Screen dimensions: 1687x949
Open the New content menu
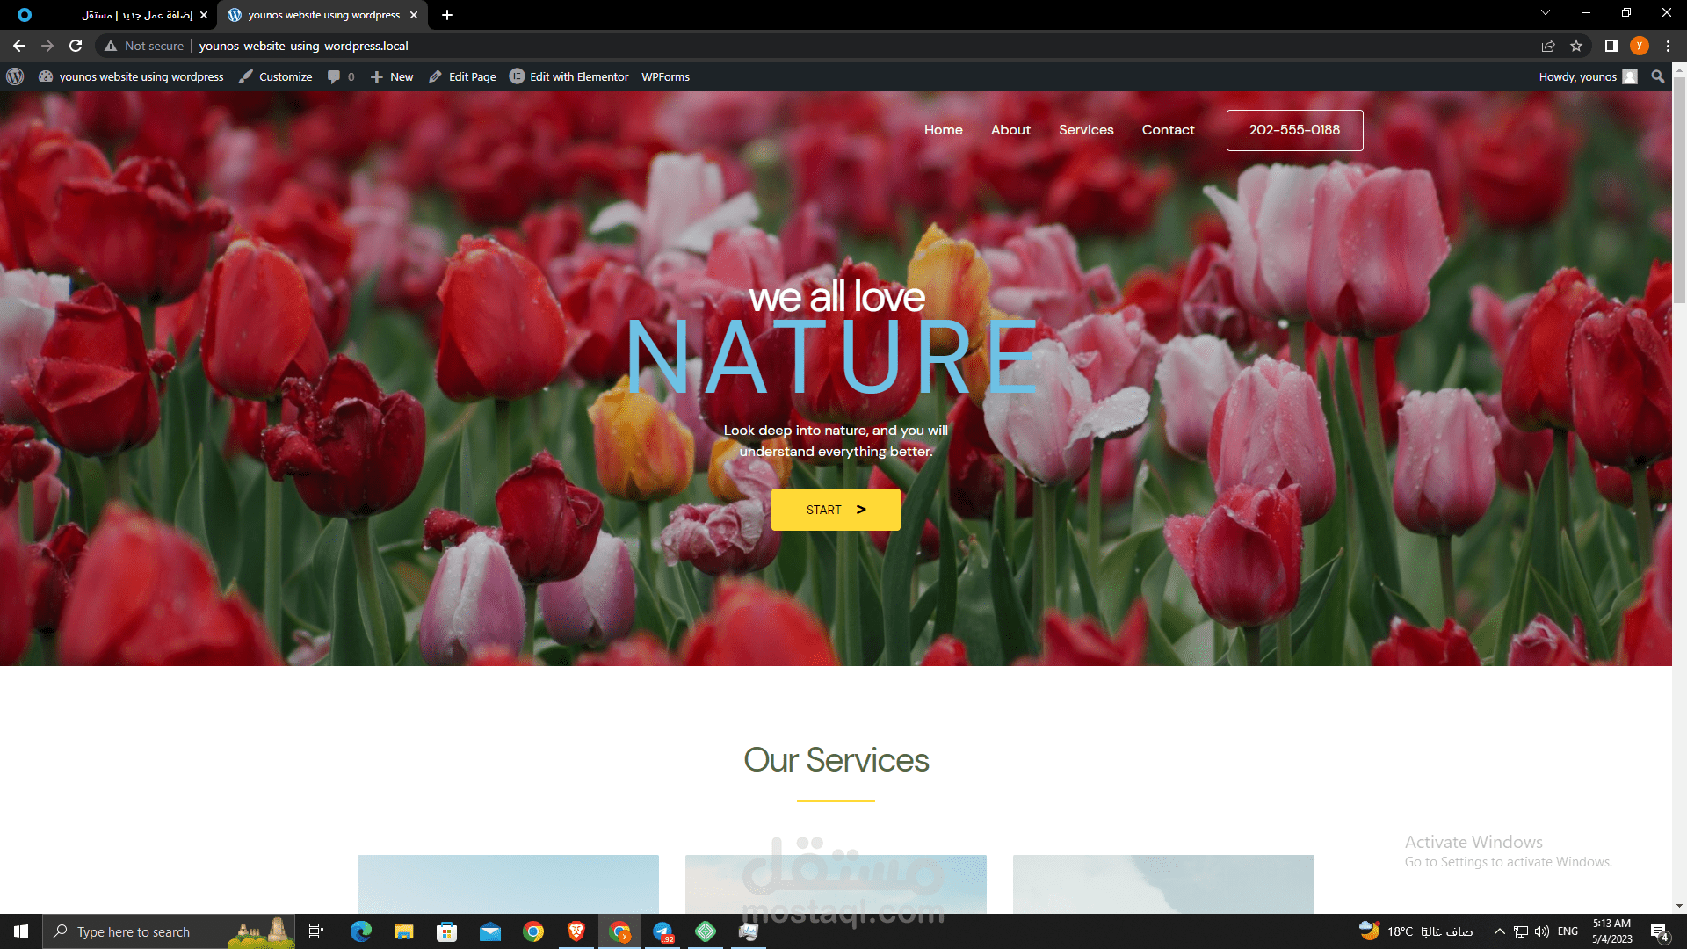pyautogui.click(x=392, y=76)
